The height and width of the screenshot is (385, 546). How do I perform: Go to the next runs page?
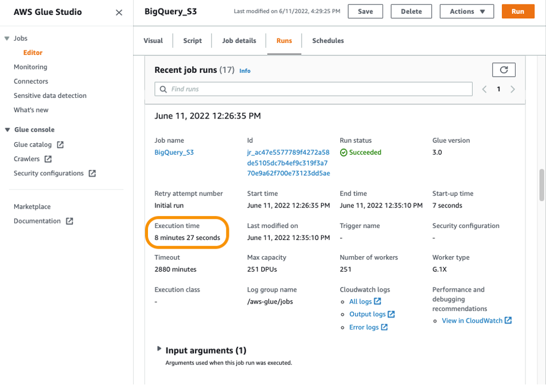point(513,89)
